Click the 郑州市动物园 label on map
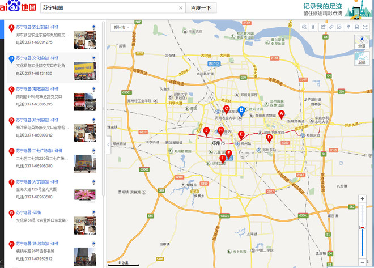 [265, 116]
